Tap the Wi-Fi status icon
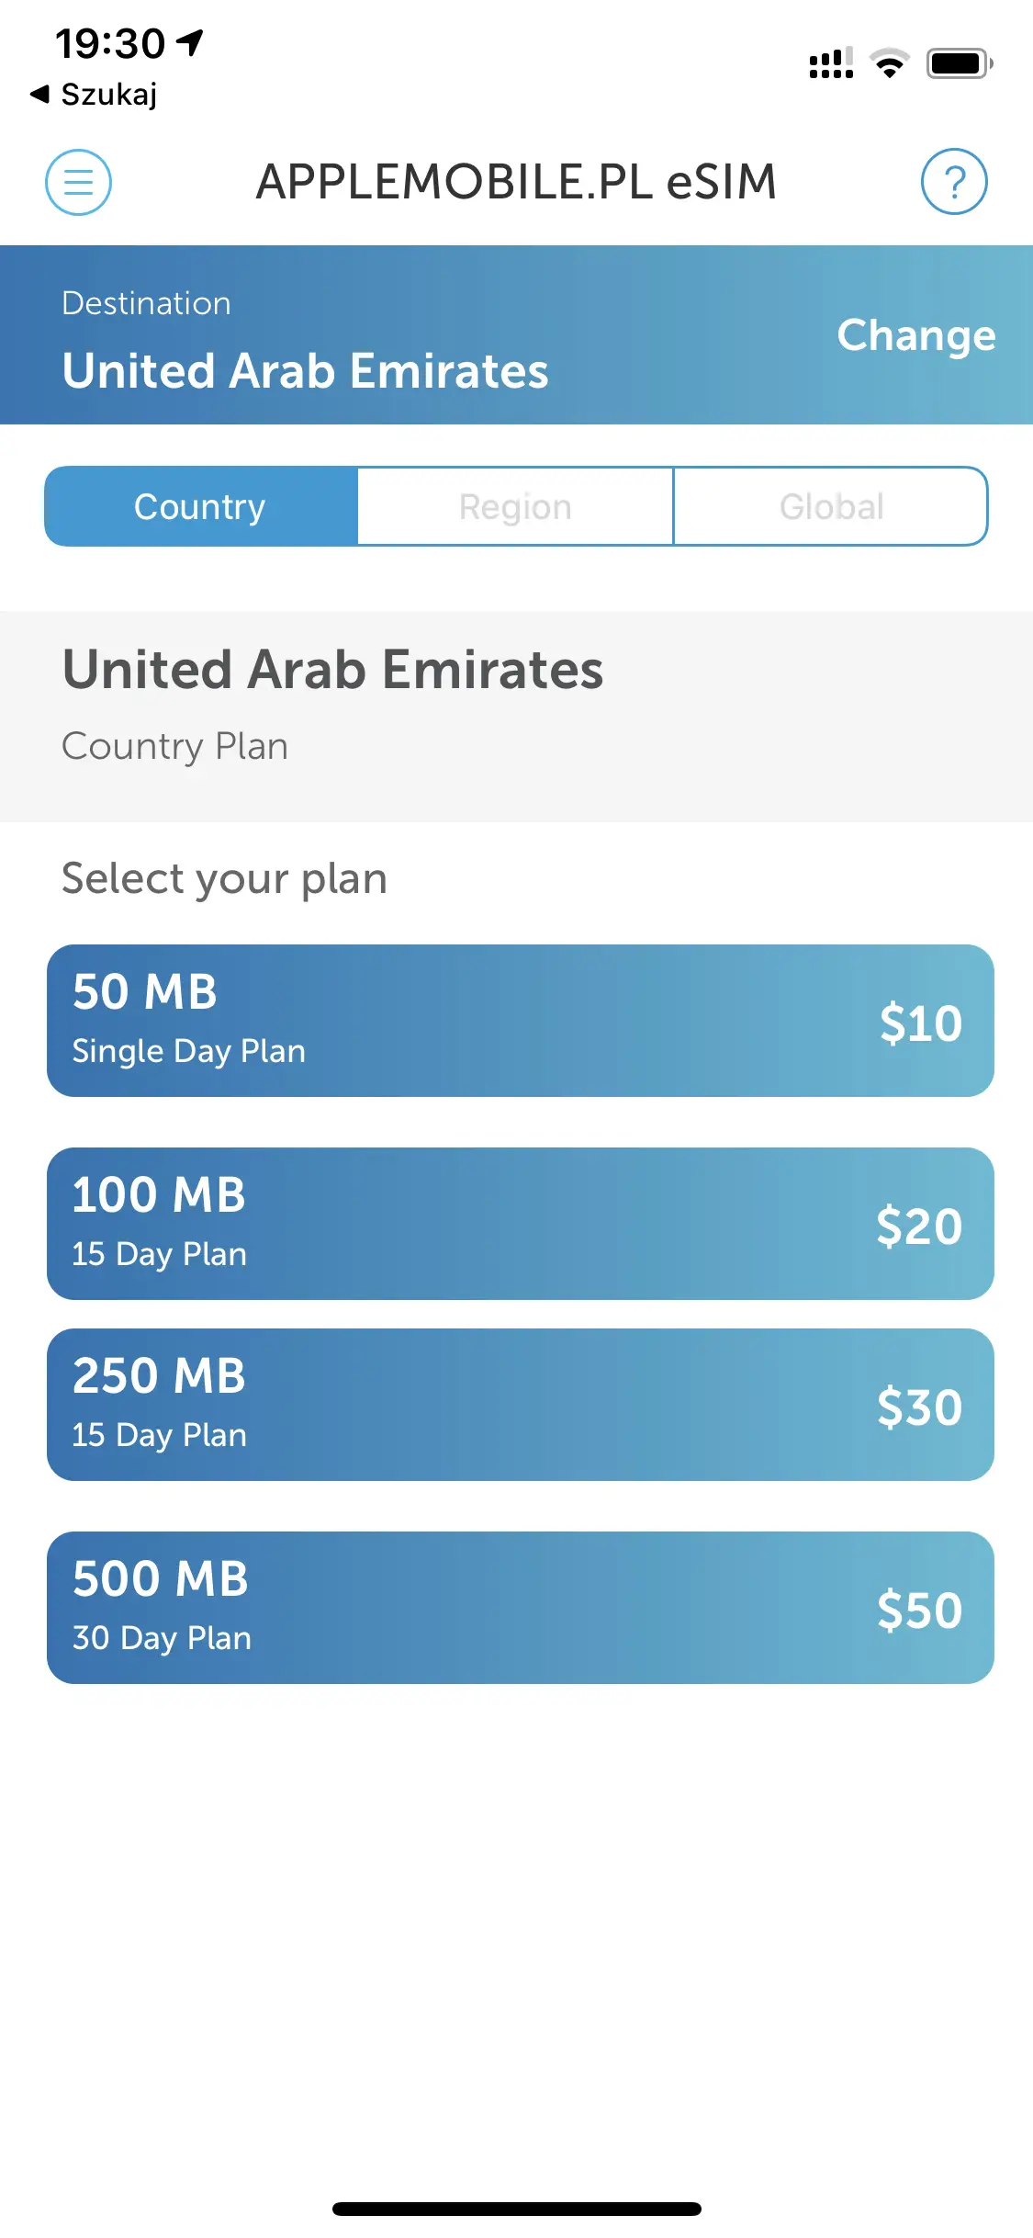This screenshot has height=2238, width=1033. 889,63
